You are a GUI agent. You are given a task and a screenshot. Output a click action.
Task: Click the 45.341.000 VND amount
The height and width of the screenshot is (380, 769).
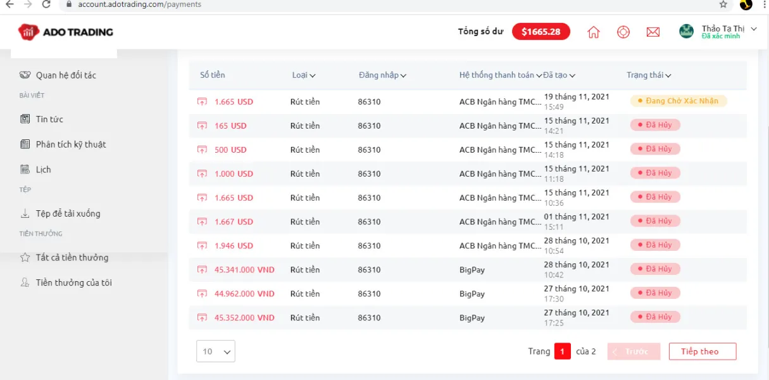tap(244, 270)
